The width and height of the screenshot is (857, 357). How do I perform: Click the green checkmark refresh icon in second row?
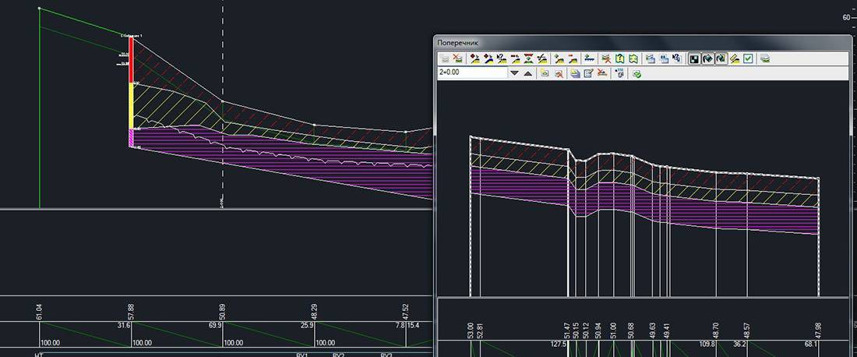pyautogui.click(x=637, y=73)
